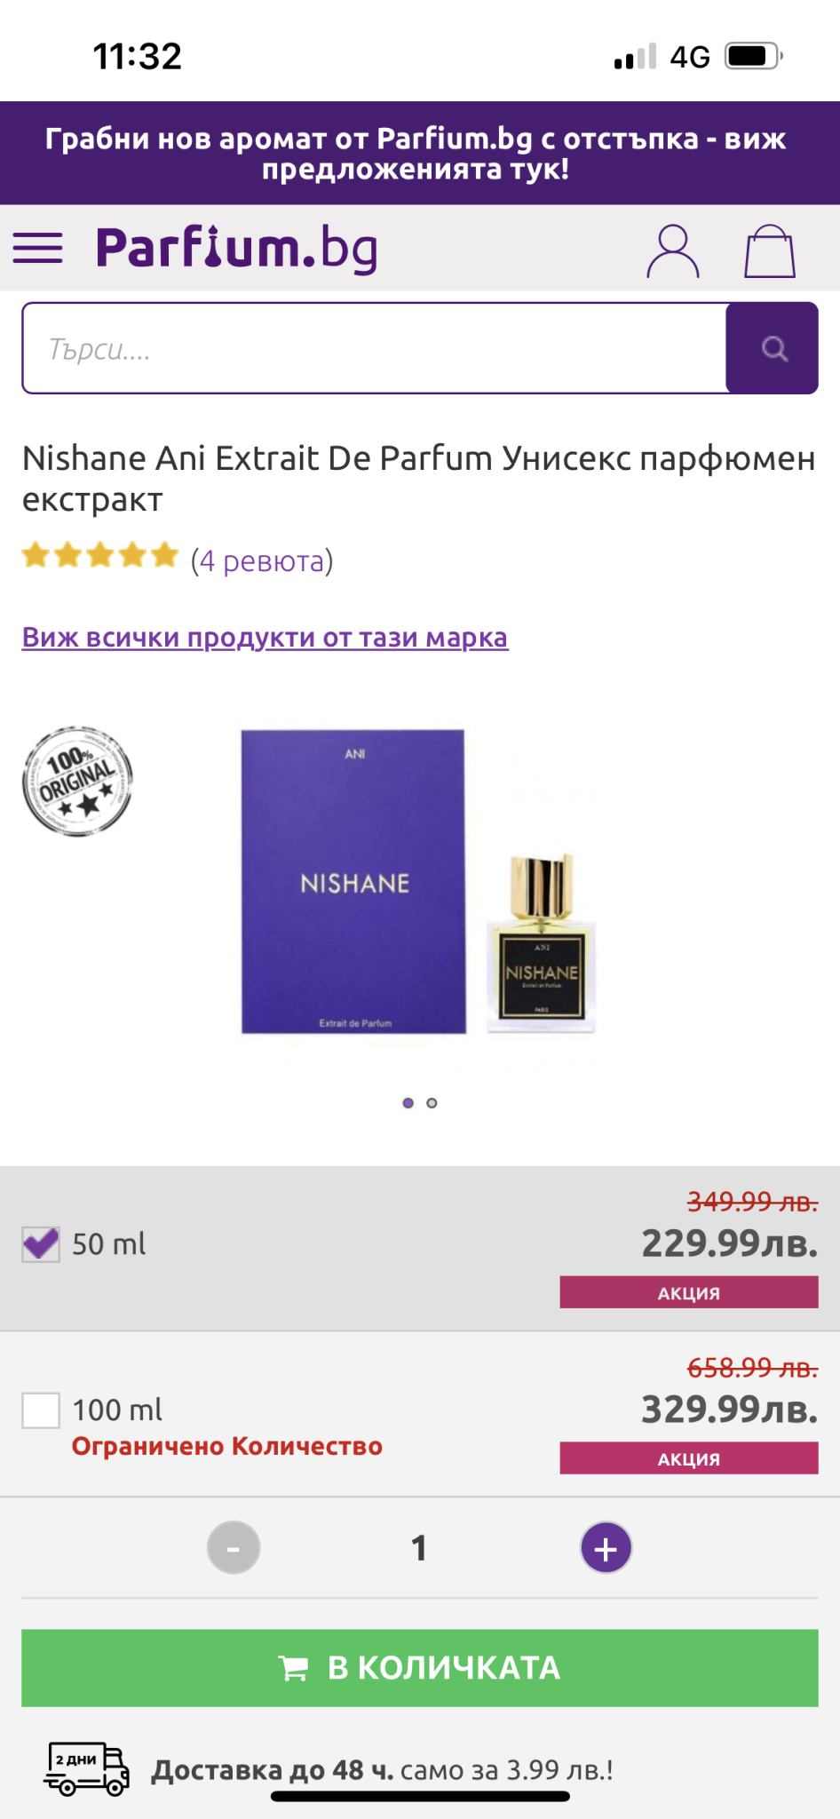The height and width of the screenshot is (1819, 840).
Task: Select the 100 ml size checkbox
Action: pyautogui.click(x=41, y=1410)
